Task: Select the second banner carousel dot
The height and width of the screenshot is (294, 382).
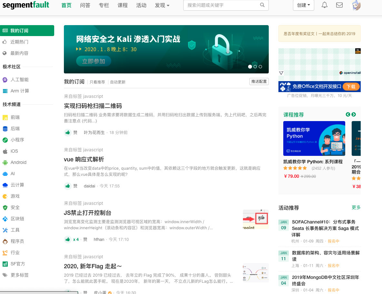Action: coord(255,67)
